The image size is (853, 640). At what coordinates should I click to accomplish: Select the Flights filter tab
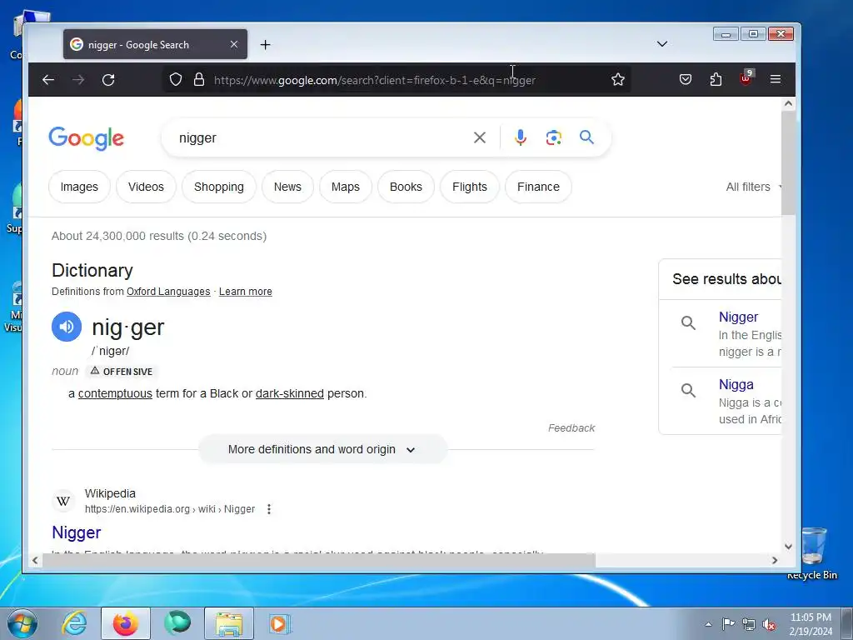470,187
